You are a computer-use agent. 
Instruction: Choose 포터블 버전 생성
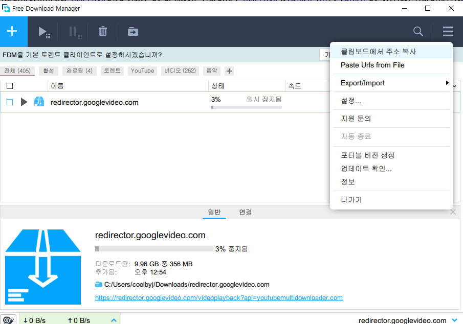[391, 155]
